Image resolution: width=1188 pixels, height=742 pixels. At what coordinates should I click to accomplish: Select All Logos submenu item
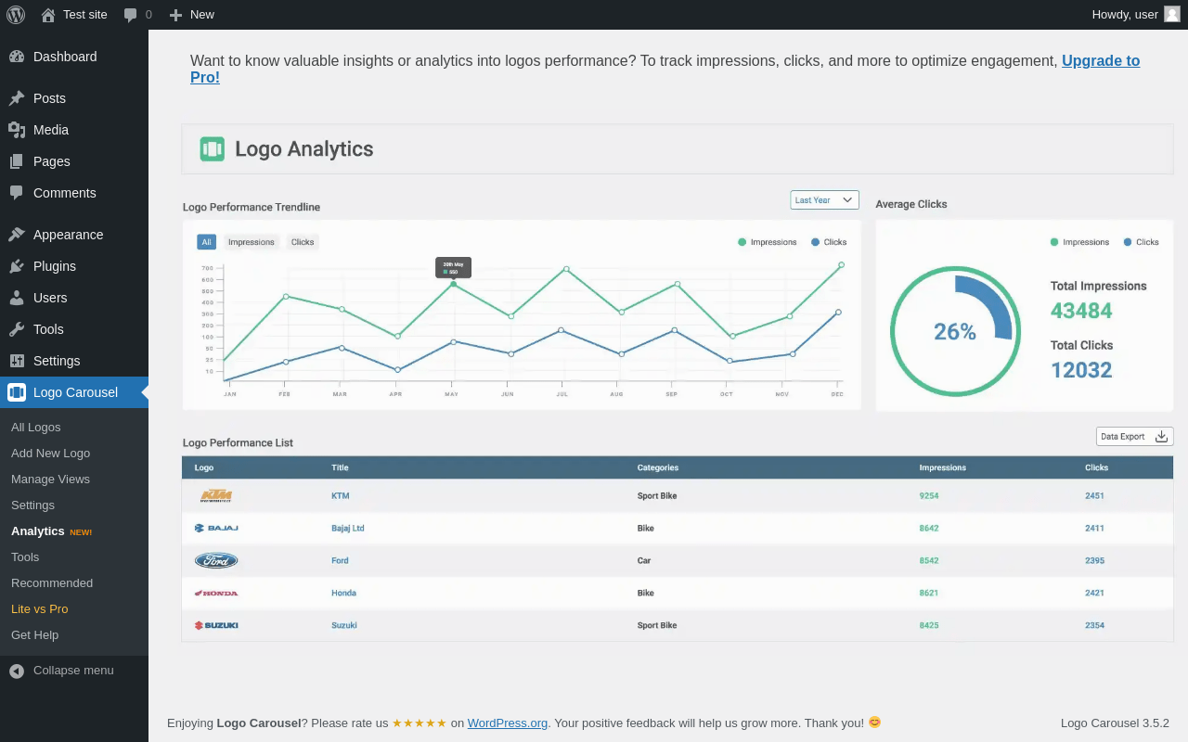point(35,428)
